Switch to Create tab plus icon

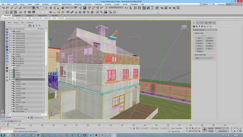tap(194, 23)
